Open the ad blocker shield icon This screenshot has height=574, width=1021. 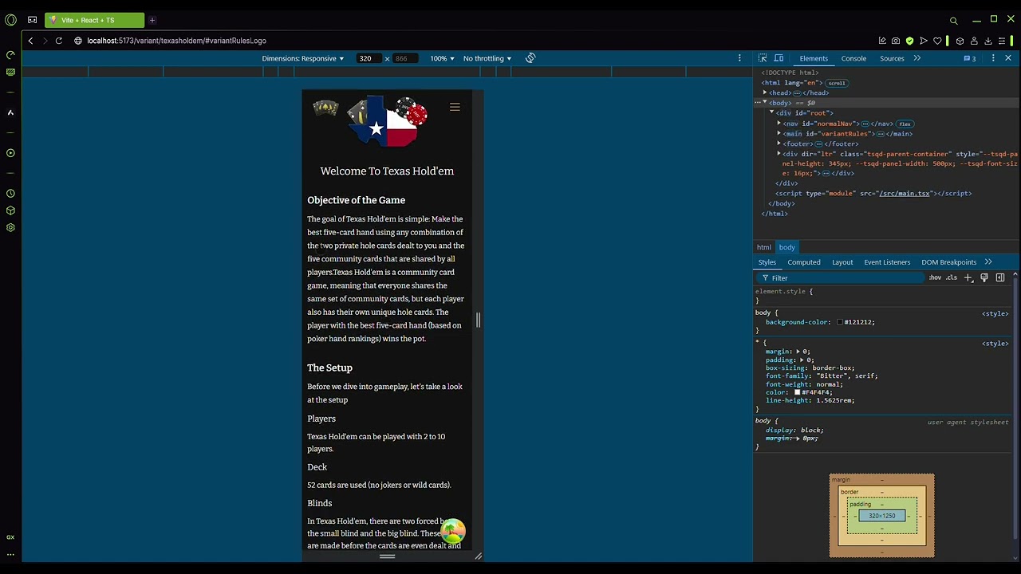point(909,41)
